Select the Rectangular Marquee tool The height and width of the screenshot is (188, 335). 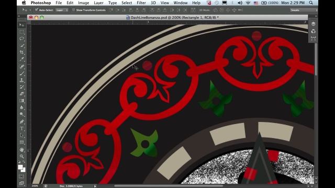point(22,32)
